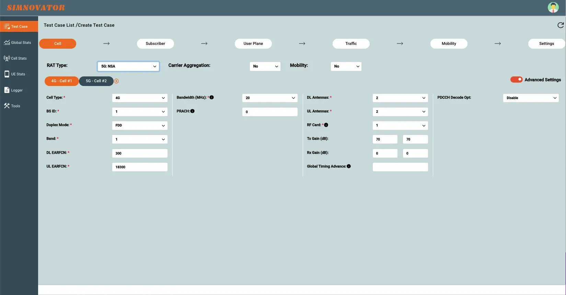Open Tools wrench icon in sidebar
Viewport: 566px width, 295px height.
[7, 106]
